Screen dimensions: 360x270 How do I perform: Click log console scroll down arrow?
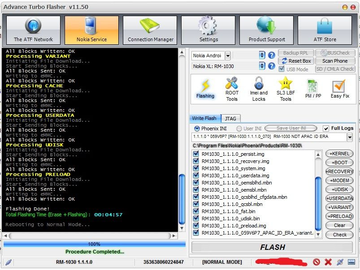[x=182, y=228]
